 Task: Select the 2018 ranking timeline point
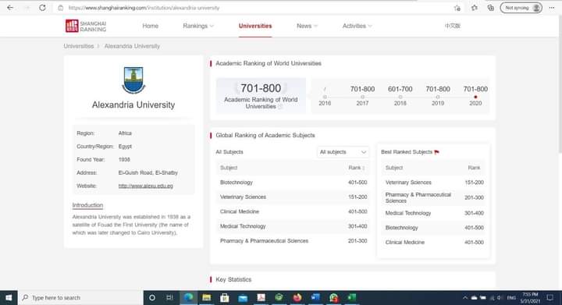coord(400,97)
